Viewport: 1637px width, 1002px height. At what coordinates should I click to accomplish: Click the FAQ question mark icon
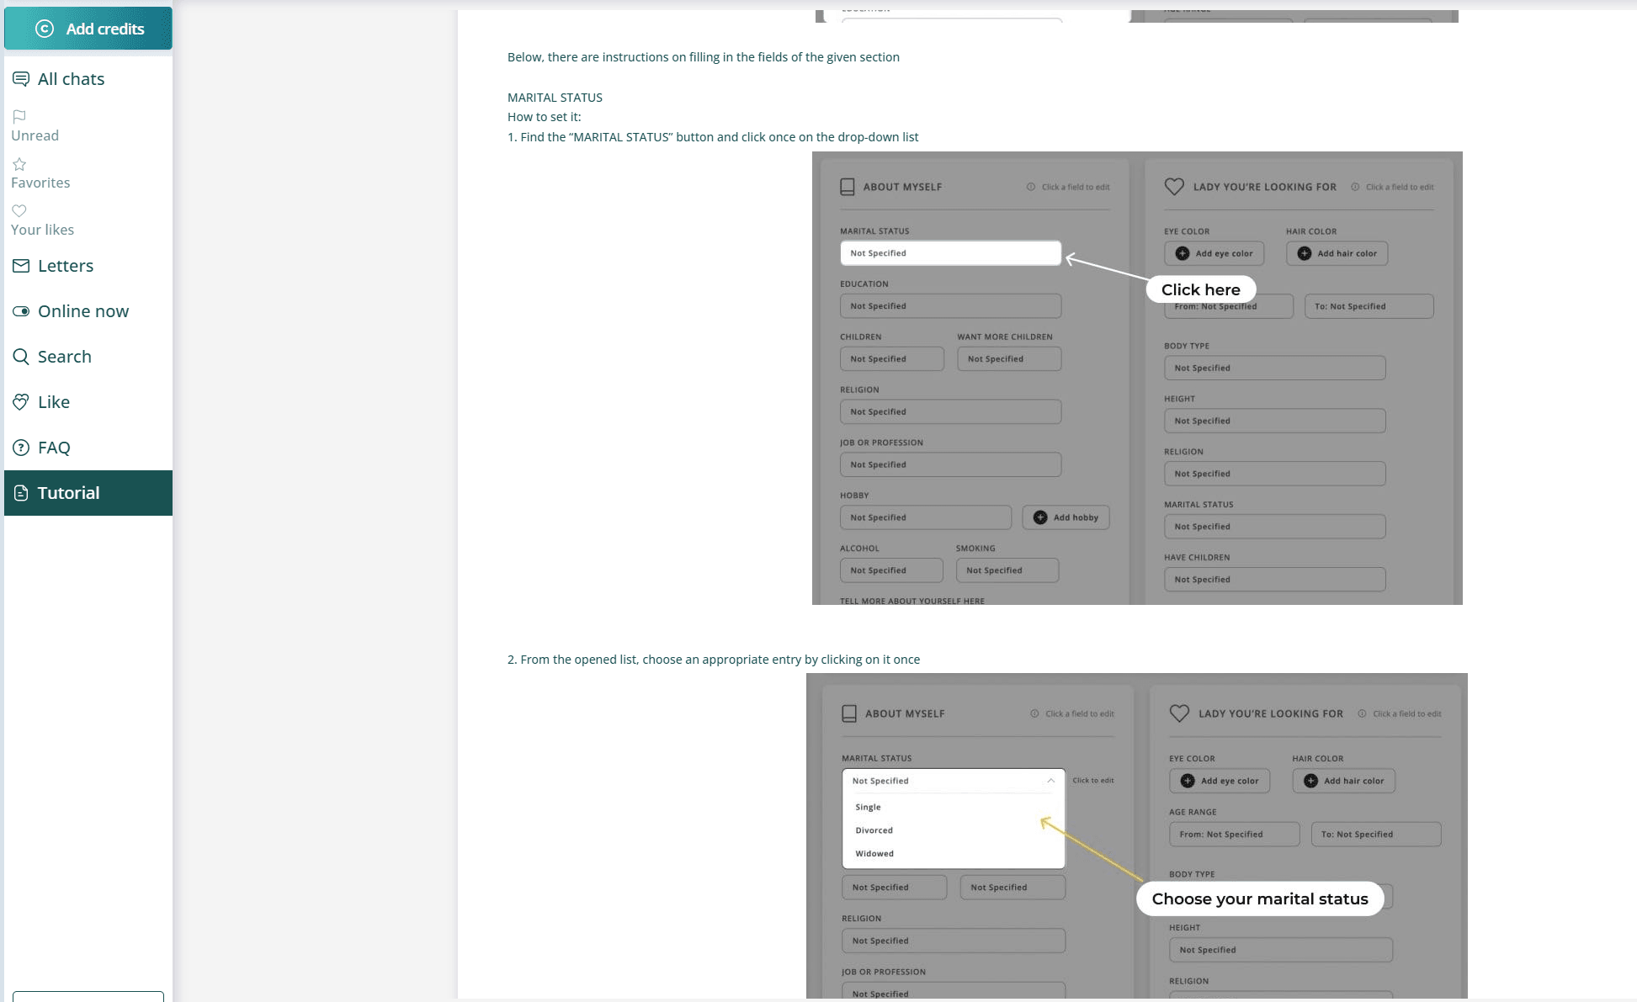tap(21, 448)
